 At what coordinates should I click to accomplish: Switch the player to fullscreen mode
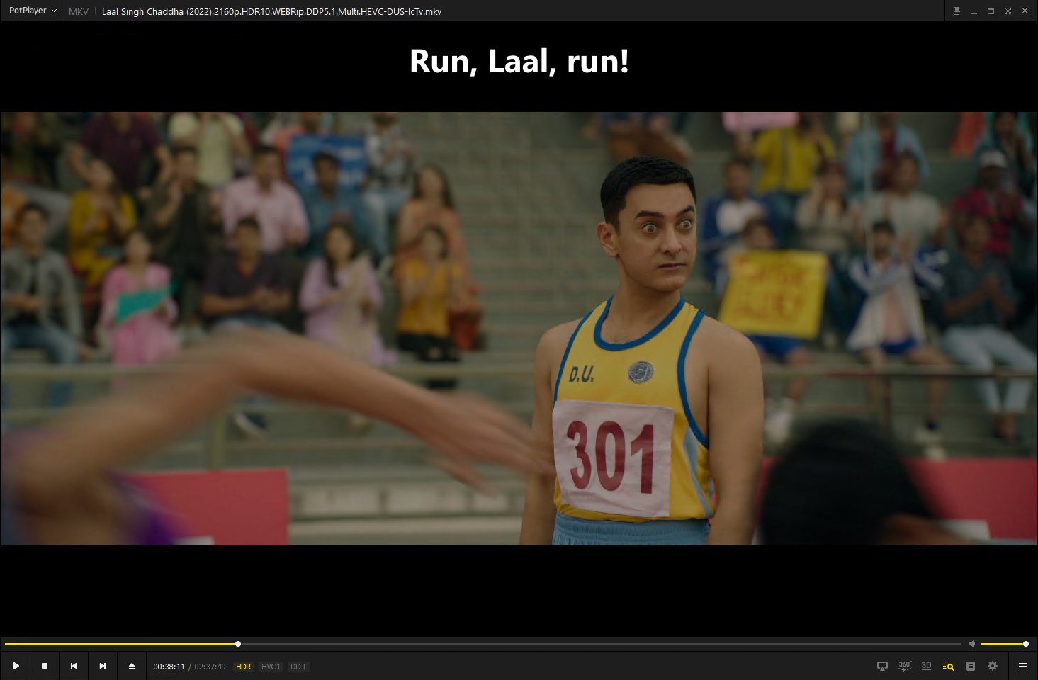point(1008,11)
